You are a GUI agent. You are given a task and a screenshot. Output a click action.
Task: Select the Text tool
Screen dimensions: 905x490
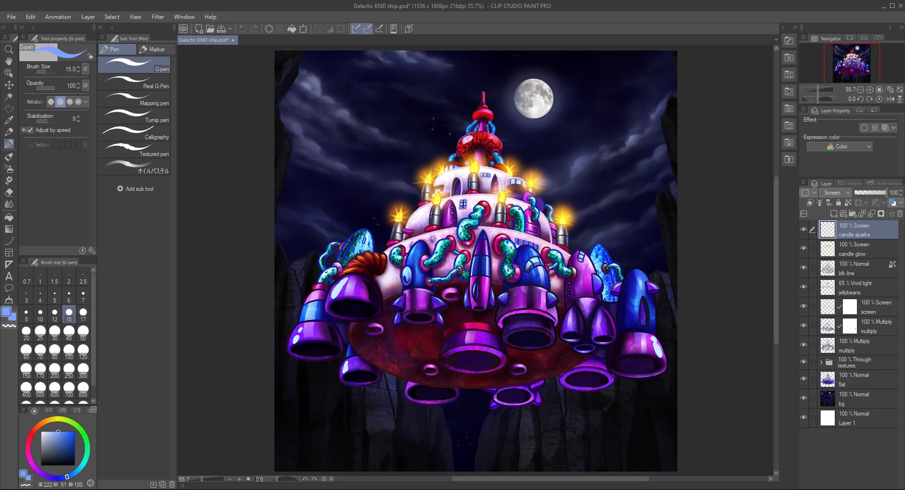click(8, 276)
